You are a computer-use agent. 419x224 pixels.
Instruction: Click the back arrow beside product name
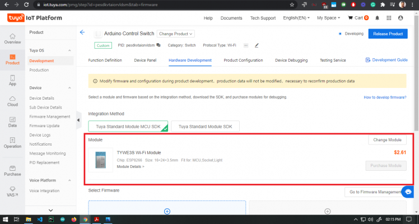(82, 32)
